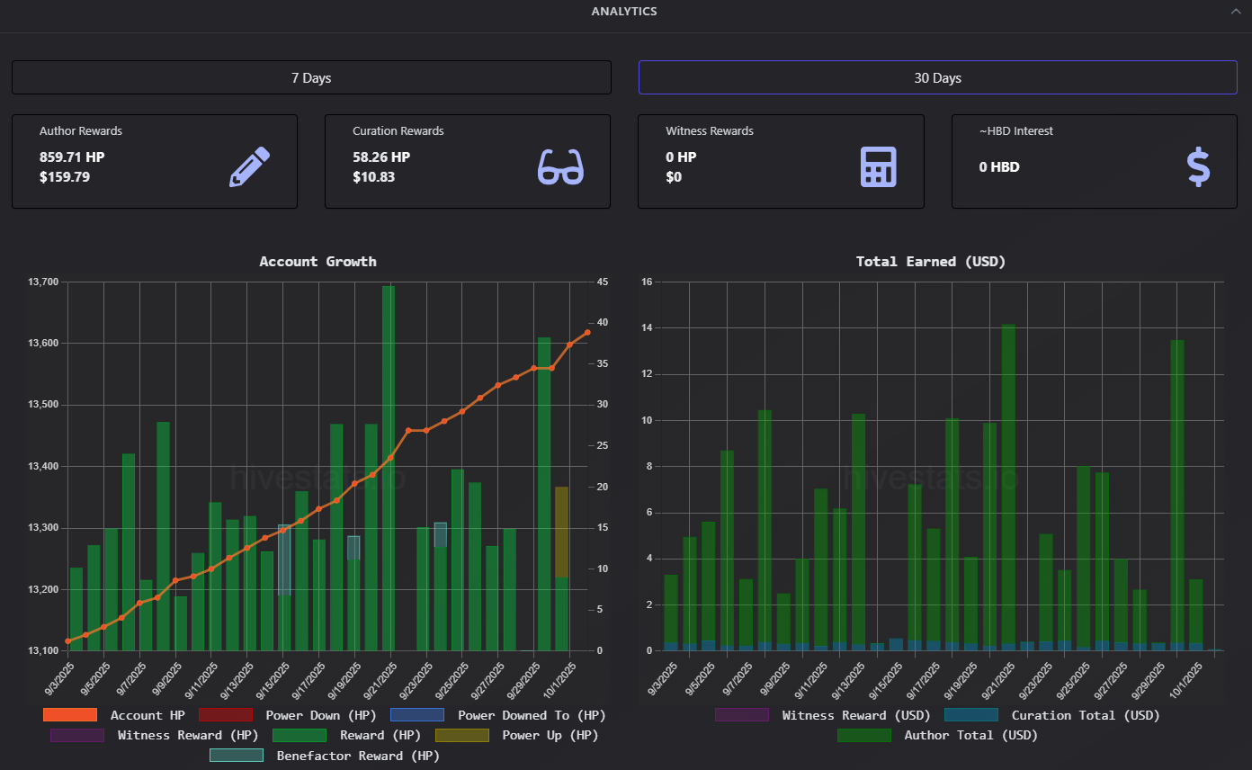Toggle the Benefactor Reward (HP) legend
This screenshot has height=770, width=1252.
pyautogui.click(x=236, y=756)
